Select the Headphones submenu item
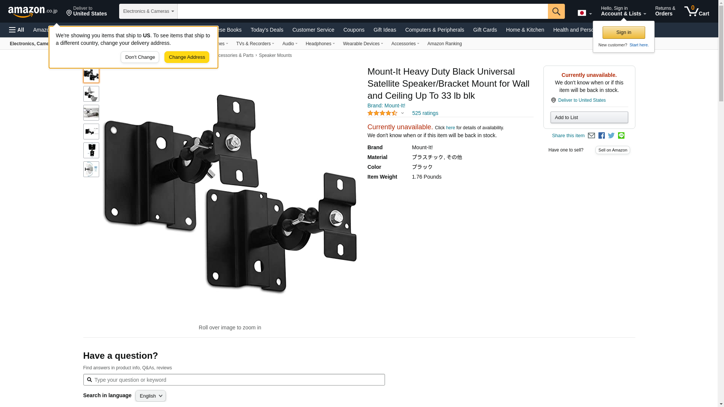The image size is (724, 407). point(320,44)
